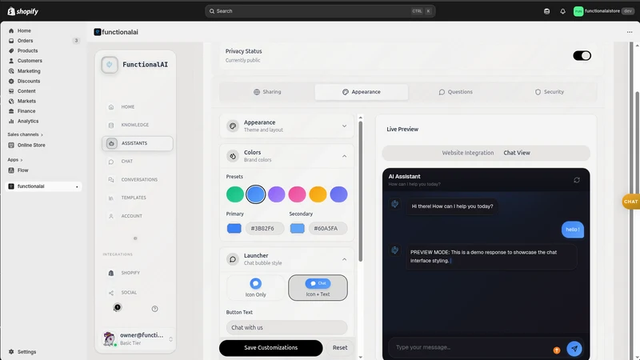Open the three-dot app options menu

click(630, 32)
